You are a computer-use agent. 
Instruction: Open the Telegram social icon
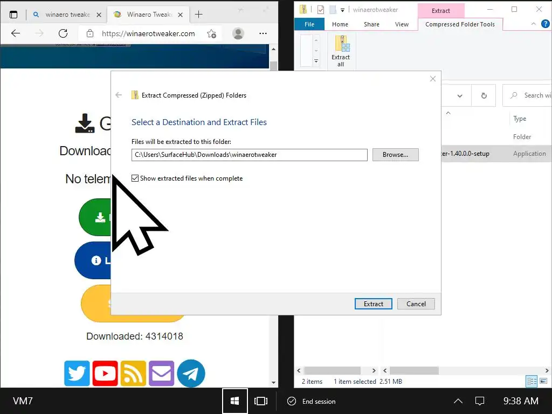pos(191,373)
